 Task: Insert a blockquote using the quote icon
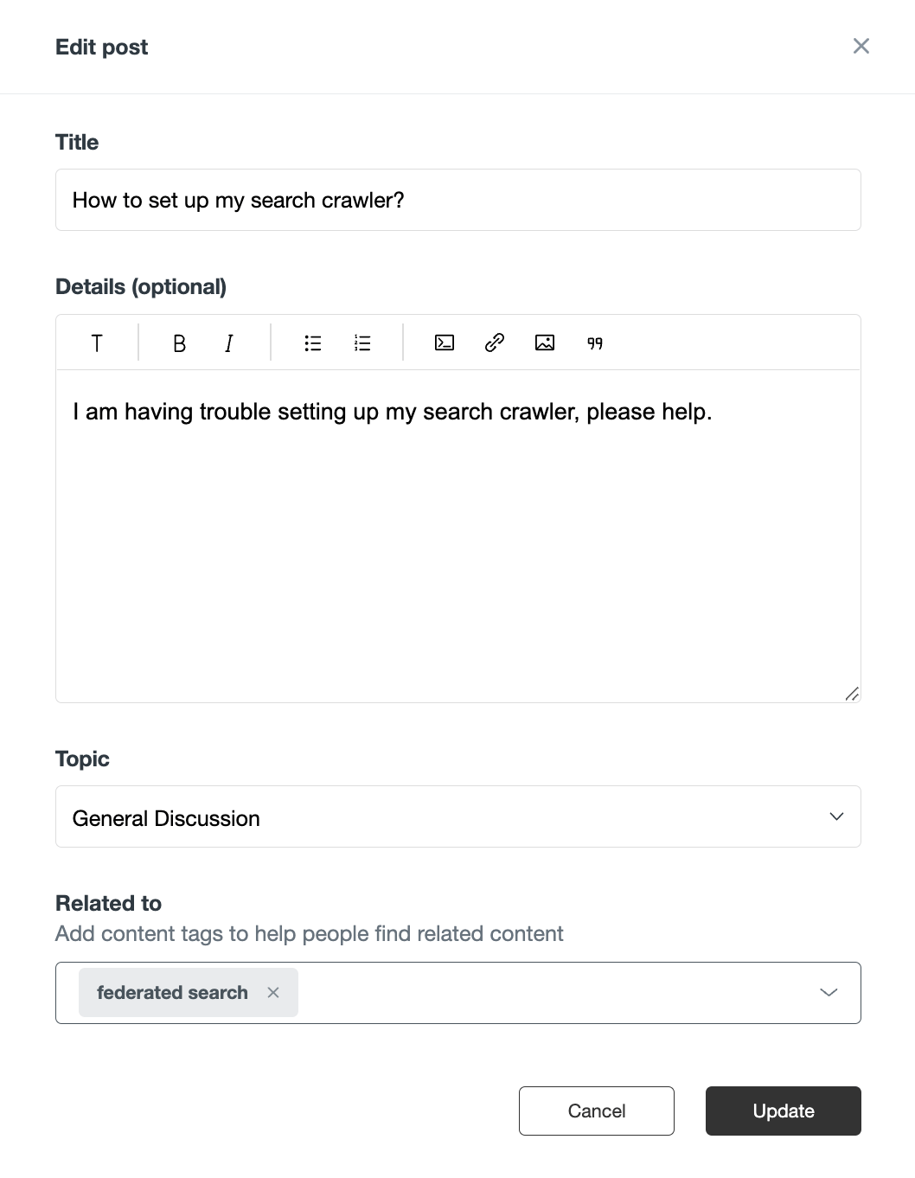pos(594,343)
